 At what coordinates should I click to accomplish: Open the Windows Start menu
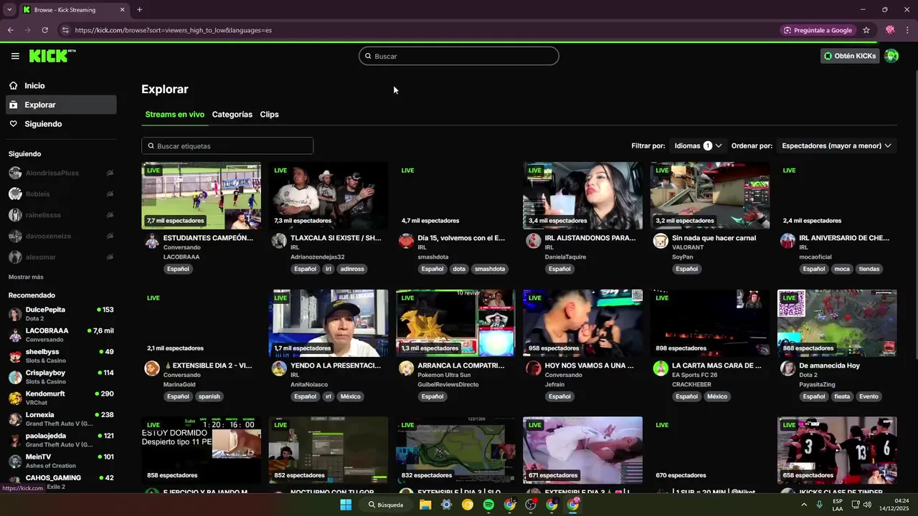[x=346, y=505]
